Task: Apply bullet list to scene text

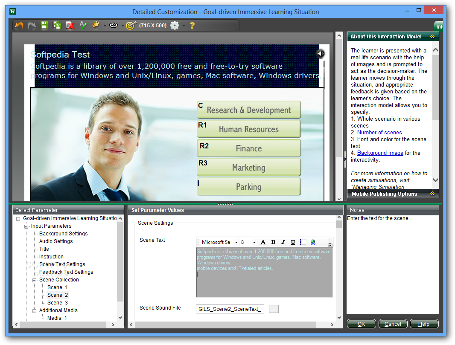Action: click(303, 242)
